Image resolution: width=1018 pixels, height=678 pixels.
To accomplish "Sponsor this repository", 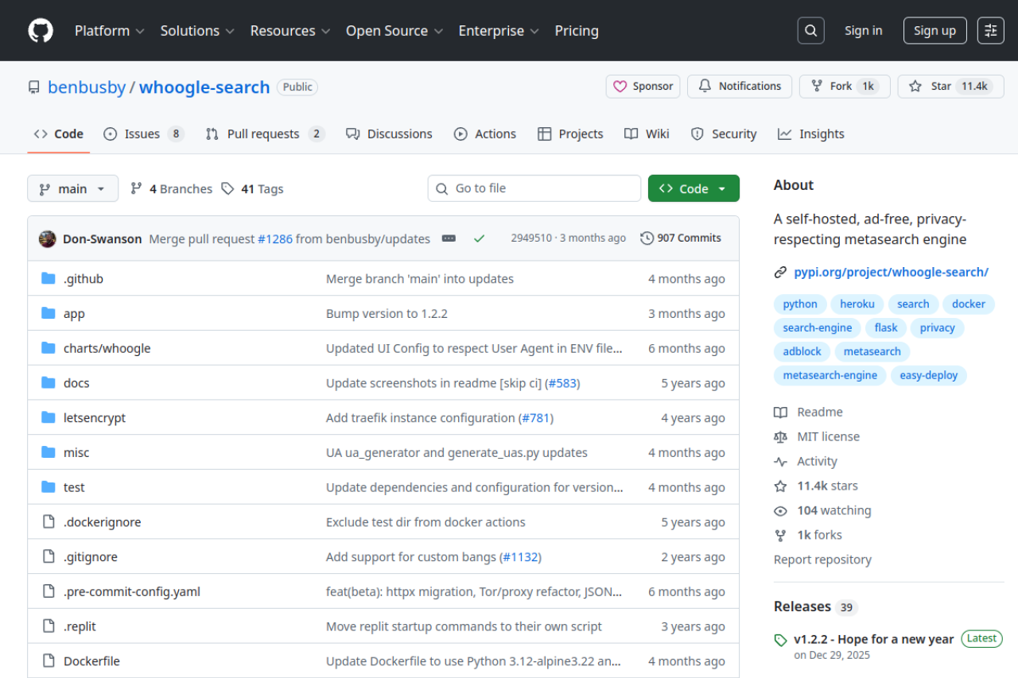I will [x=643, y=86].
